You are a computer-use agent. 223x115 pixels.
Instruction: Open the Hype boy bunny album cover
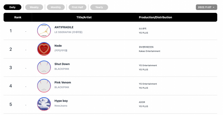coord(44,104)
